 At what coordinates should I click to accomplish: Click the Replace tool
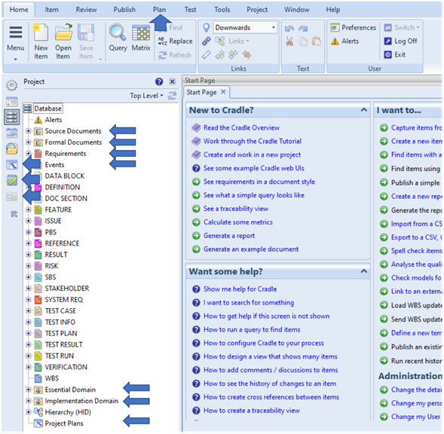coord(175,41)
